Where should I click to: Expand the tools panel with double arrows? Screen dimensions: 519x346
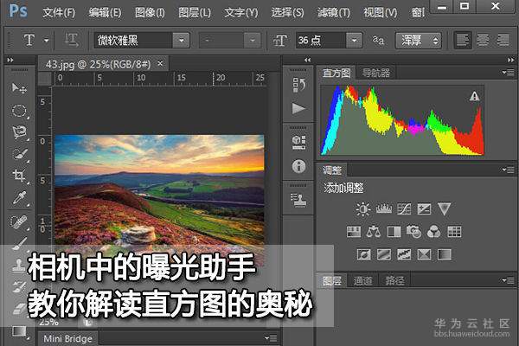pos(10,60)
